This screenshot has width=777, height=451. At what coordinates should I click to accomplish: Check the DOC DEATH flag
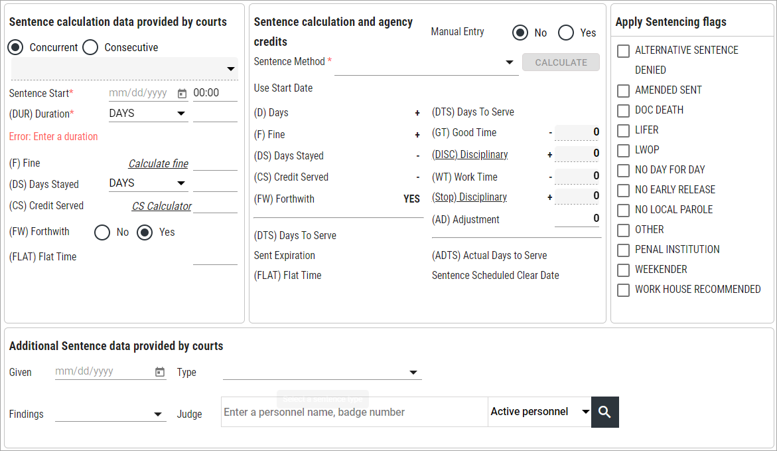[x=623, y=111]
